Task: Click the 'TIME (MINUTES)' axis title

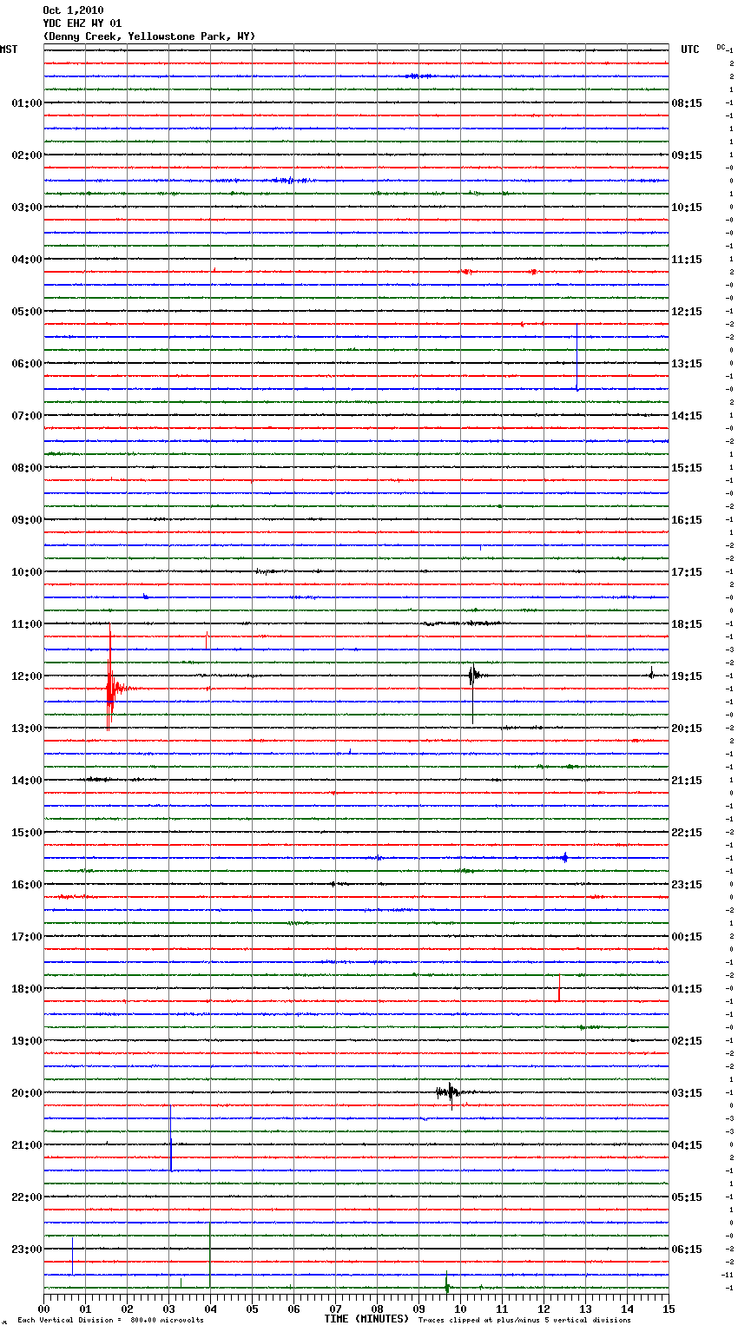Action: coord(366,1319)
